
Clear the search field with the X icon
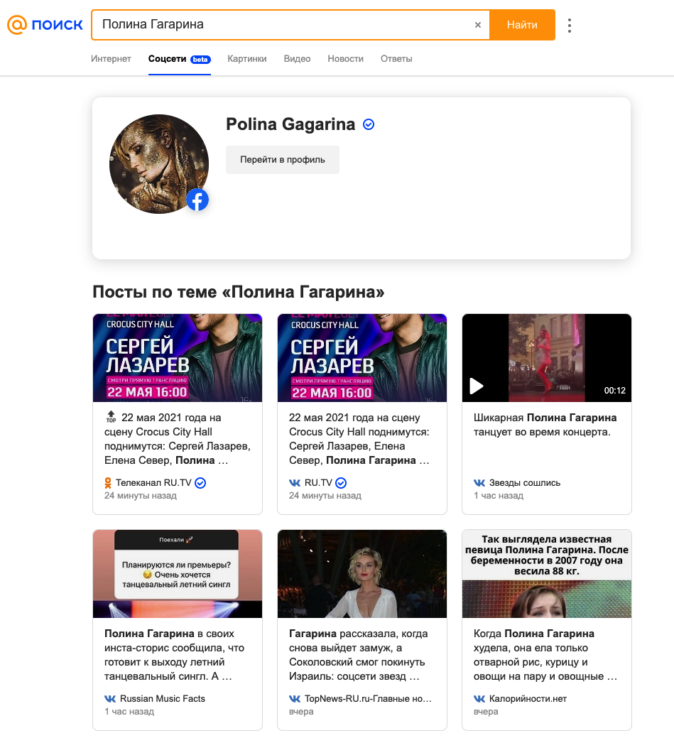tap(478, 25)
